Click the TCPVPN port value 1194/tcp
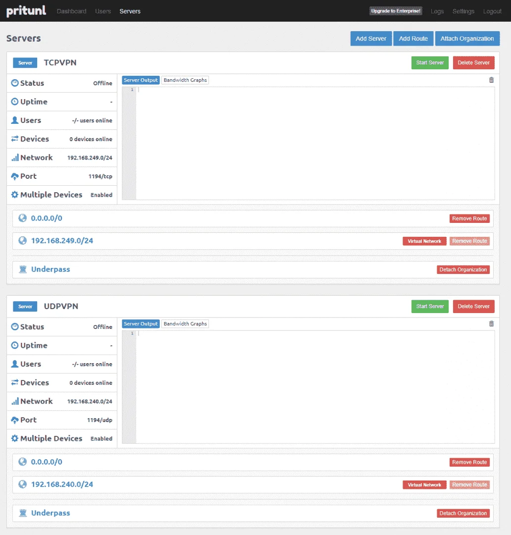The width and height of the screenshot is (511, 535). coord(101,176)
